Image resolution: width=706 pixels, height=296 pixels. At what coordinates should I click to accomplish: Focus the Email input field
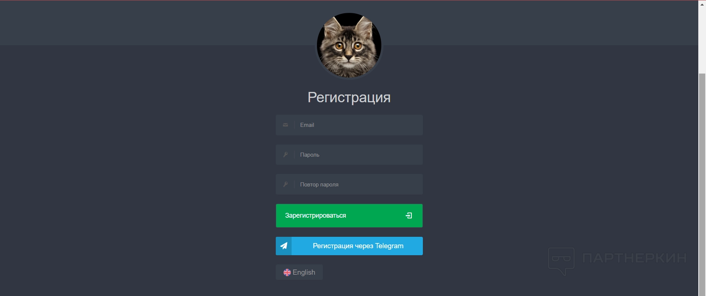(x=349, y=125)
